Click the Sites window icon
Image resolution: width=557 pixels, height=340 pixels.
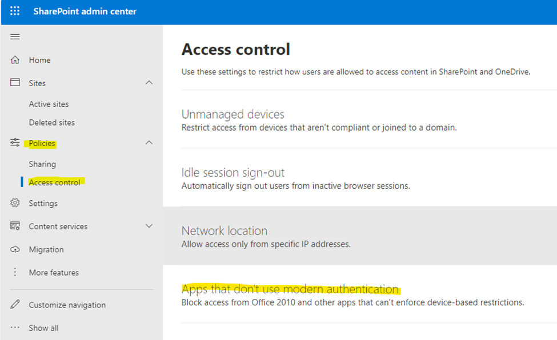15,83
